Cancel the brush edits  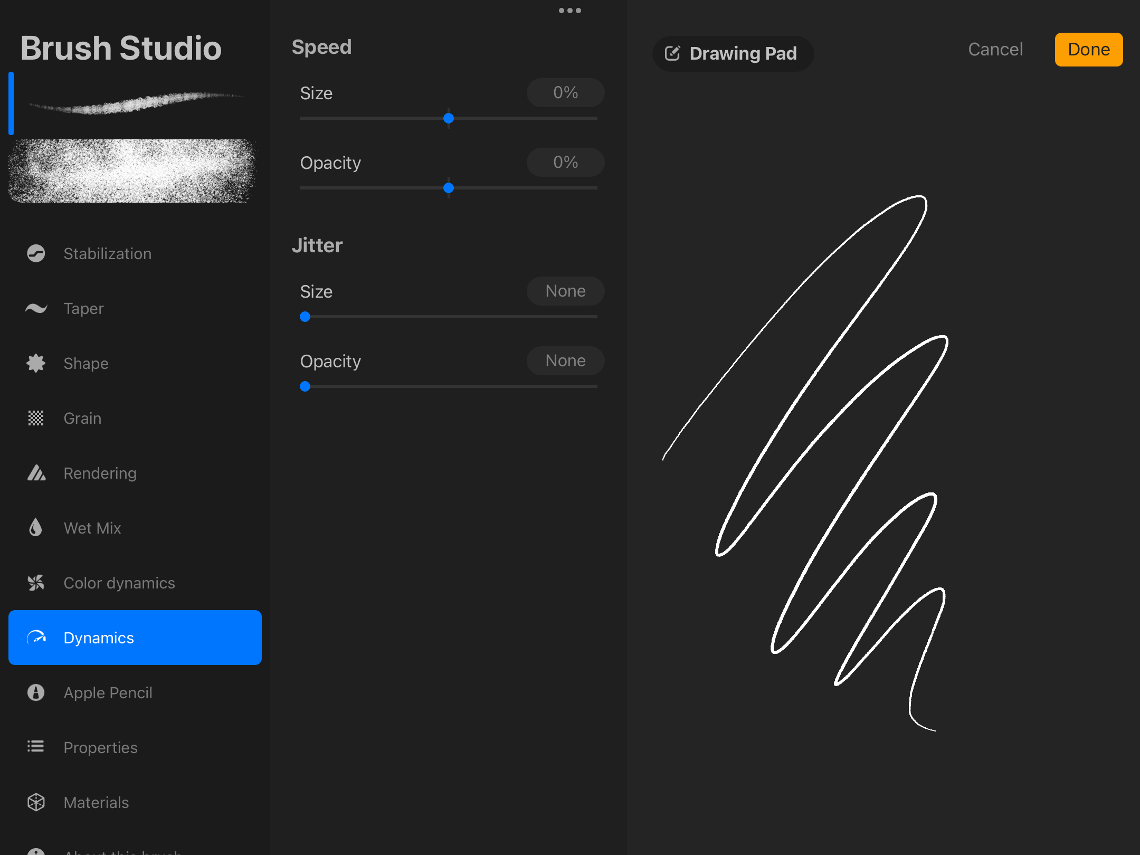pos(995,49)
